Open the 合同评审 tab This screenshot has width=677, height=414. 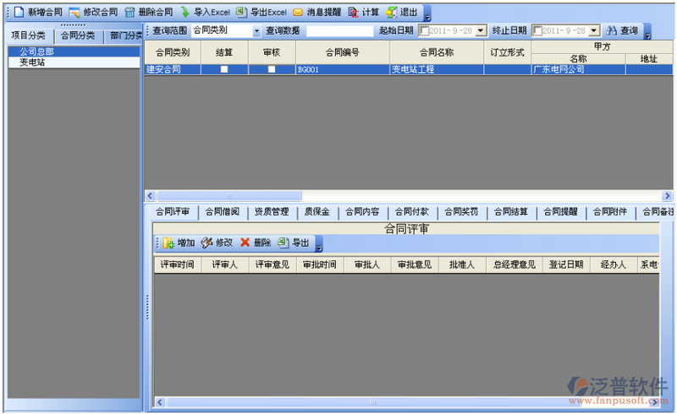click(173, 212)
